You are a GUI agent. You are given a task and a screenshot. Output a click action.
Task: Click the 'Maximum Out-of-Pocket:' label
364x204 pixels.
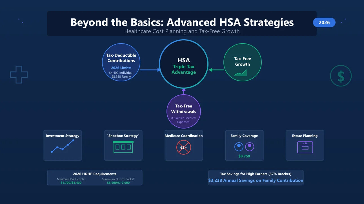[118, 179]
